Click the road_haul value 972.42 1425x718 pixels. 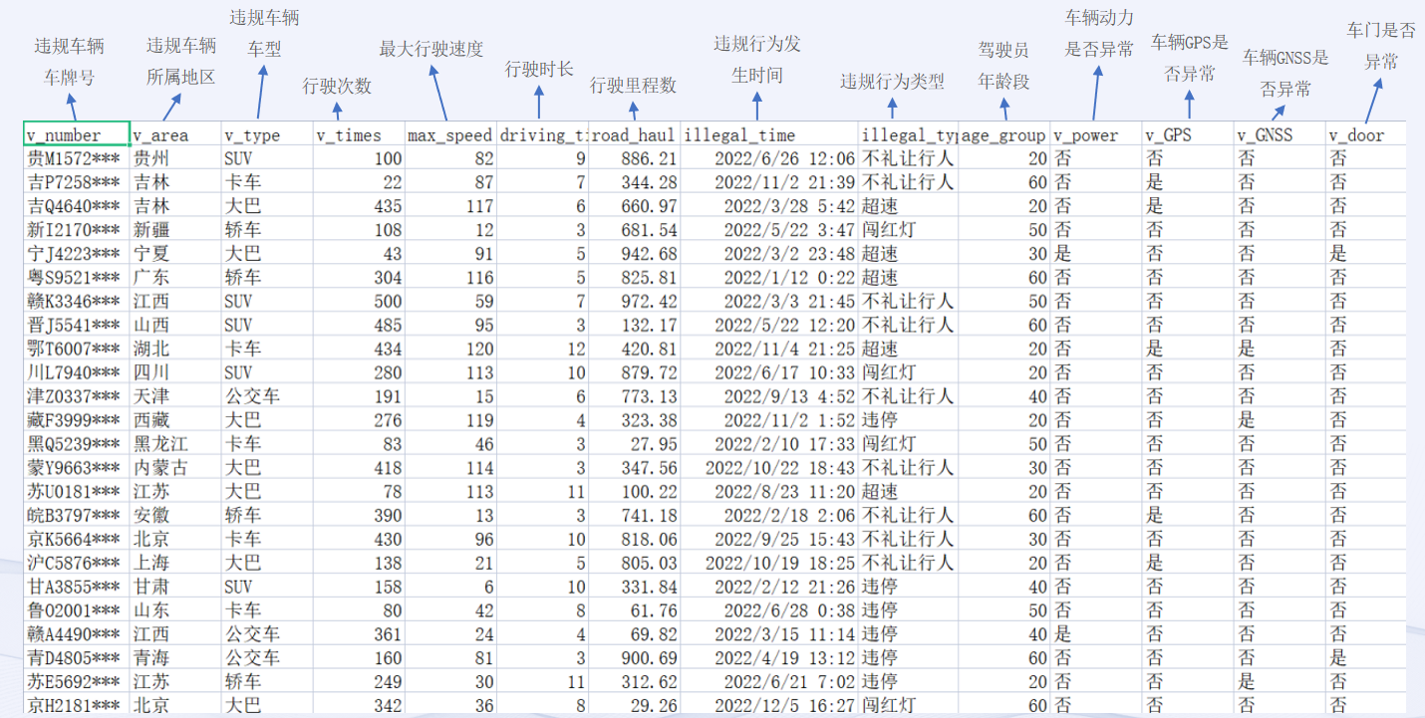pos(634,301)
